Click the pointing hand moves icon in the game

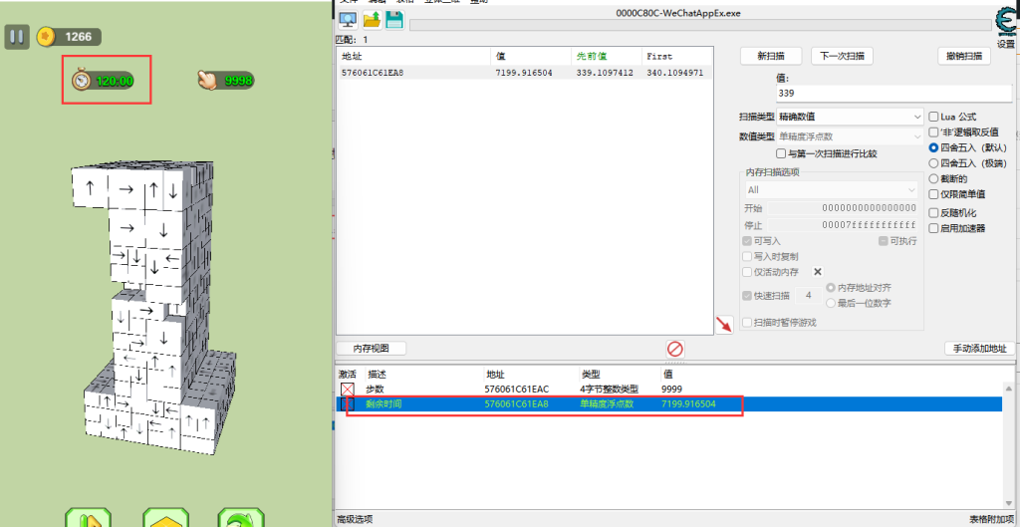[x=208, y=80]
